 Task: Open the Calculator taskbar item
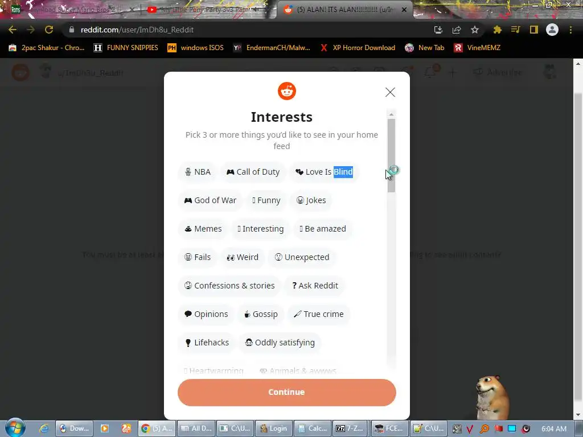click(x=313, y=428)
